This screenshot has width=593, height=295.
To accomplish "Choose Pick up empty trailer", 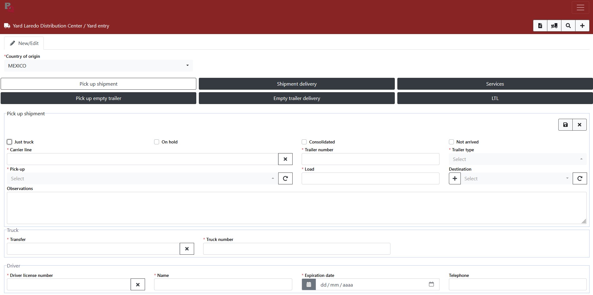I will pos(98,98).
